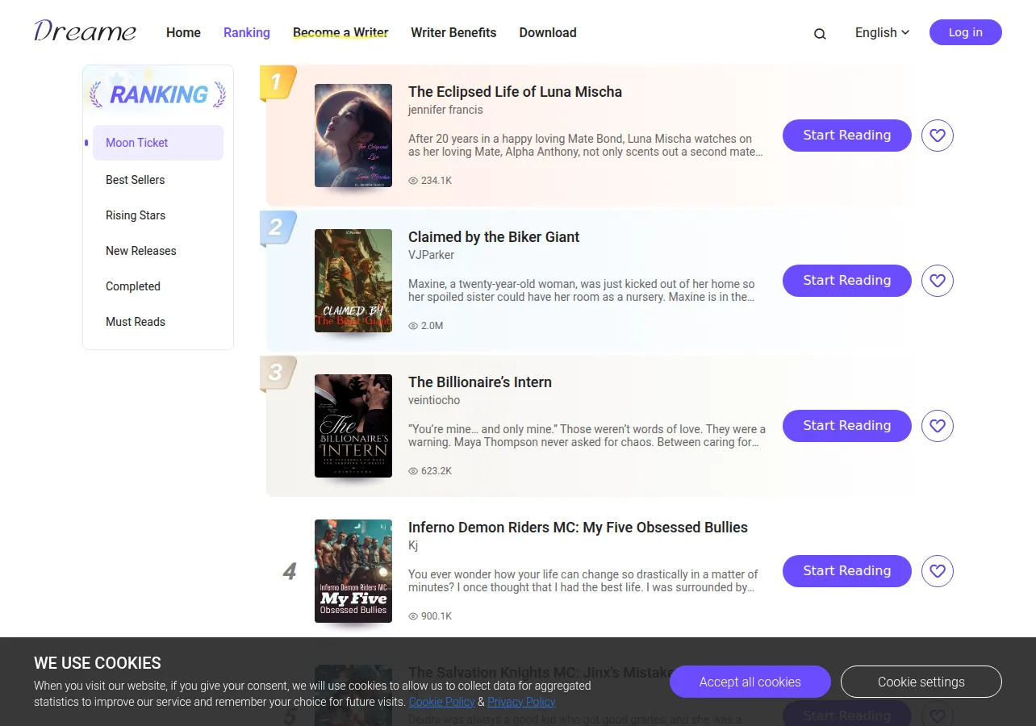Click the description starting "After 20 years"

tap(586, 145)
